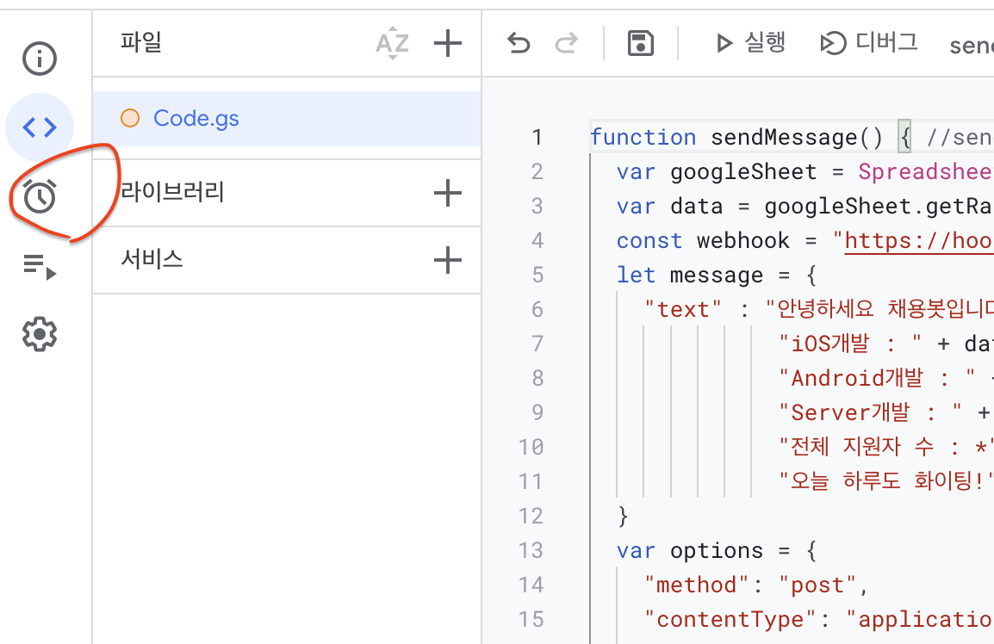Open the Triggers alarm clock icon
The height and width of the screenshot is (644, 994).
click(x=40, y=195)
